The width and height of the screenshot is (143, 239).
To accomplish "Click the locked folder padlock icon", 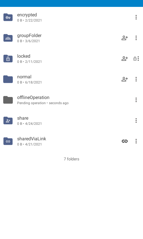I will point(8,59).
